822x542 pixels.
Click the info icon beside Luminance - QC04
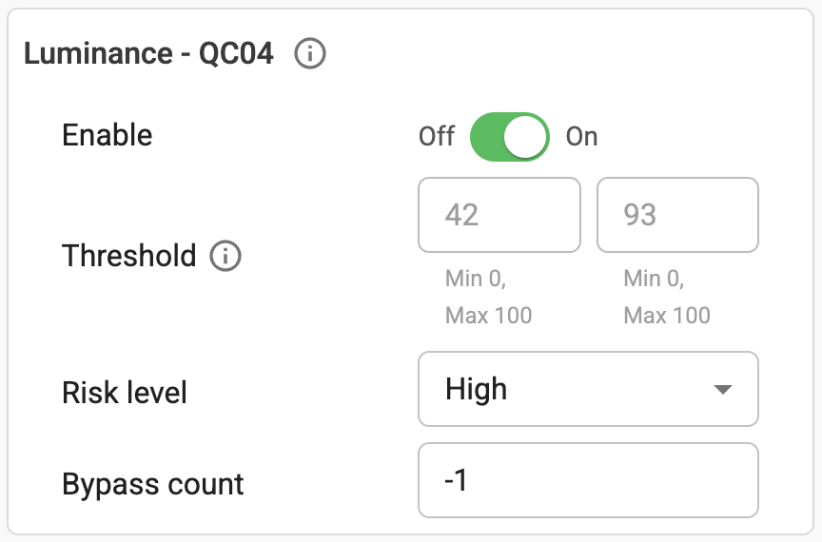[310, 55]
